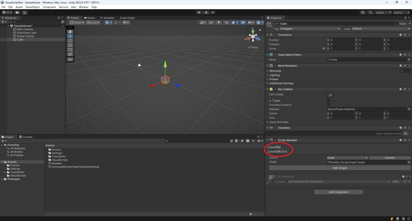The width and height of the screenshot is (412, 221).
Task: Open the scene camera settings
Action: [251, 23]
